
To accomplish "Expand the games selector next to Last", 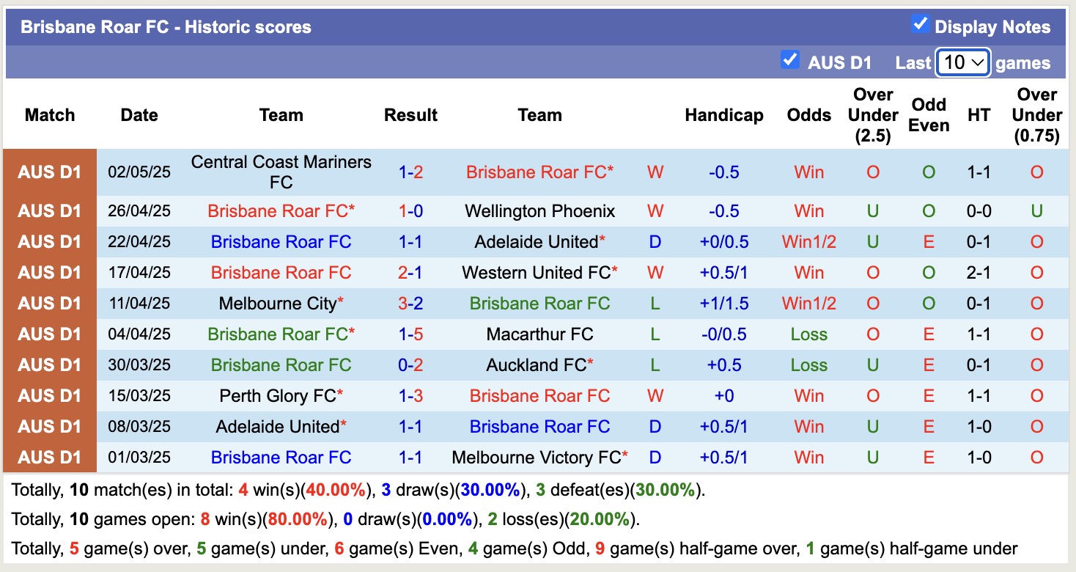I will point(962,63).
